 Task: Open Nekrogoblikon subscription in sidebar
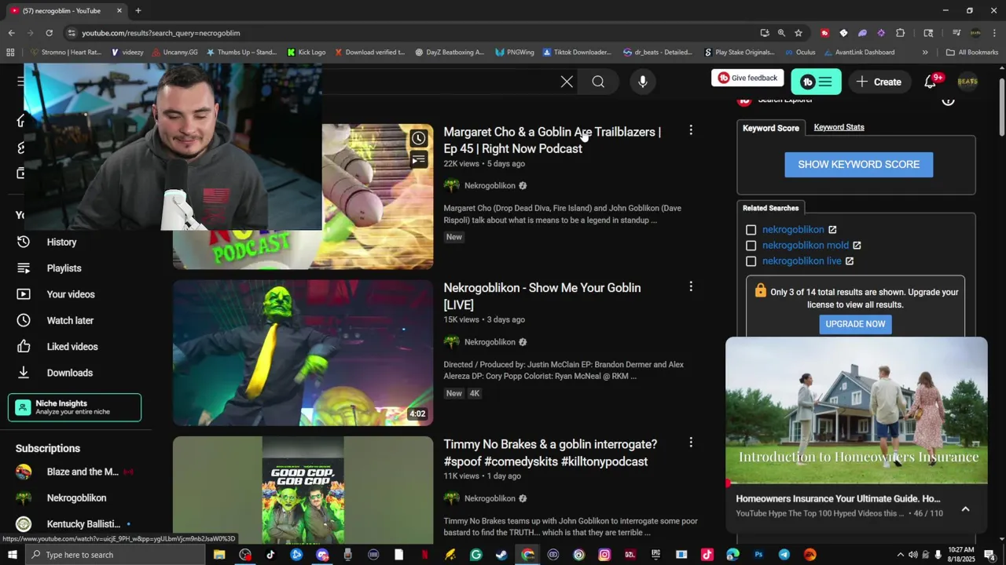75,498
